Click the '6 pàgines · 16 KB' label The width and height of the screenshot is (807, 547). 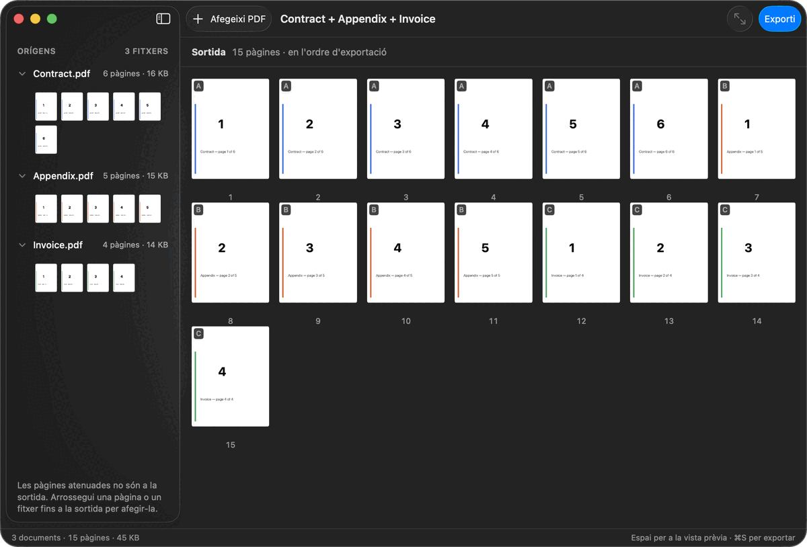(x=135, y=74)
